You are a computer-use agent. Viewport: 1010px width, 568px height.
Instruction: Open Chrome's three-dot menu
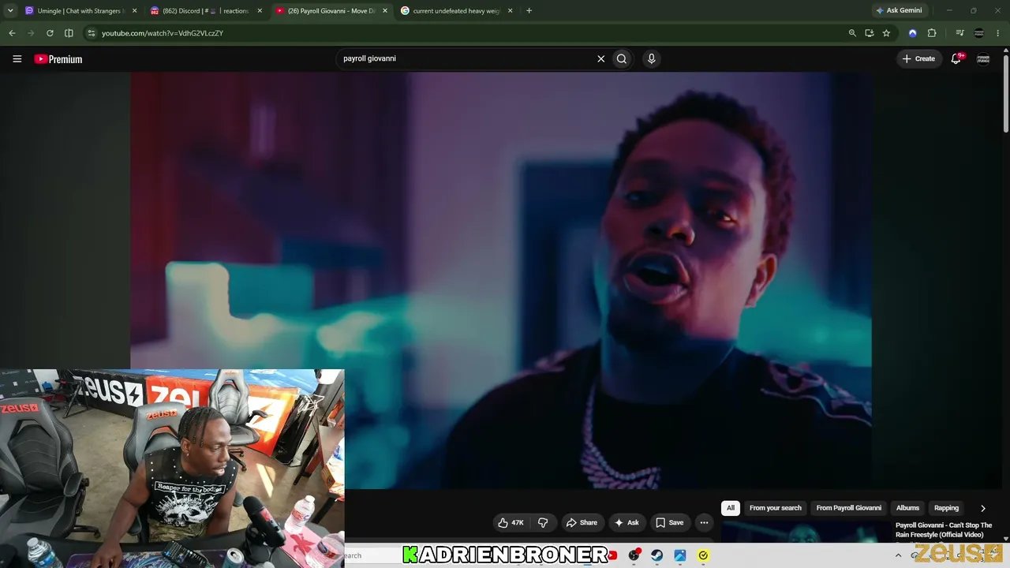[998, 33]
